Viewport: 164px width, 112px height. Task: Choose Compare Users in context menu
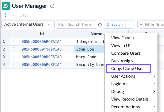point(126,53)
